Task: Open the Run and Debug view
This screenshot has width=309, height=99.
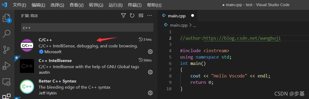Action: click(x=7, y=66)
